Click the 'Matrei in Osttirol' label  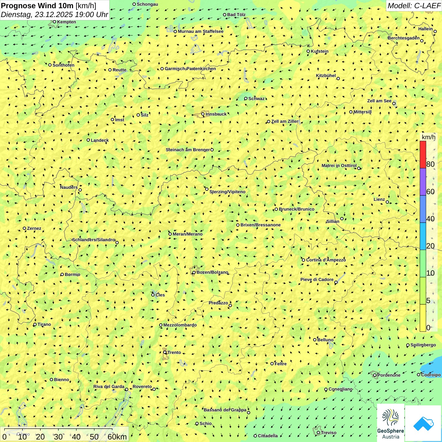(339, 165)
